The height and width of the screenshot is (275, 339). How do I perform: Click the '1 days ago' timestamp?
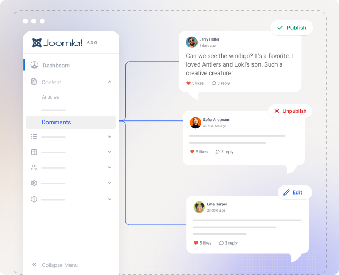(208, 45)
